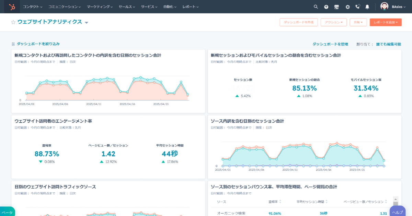Open the marketplace store icon
Viewport: 412px width, 216px height.
pos(337,7)
